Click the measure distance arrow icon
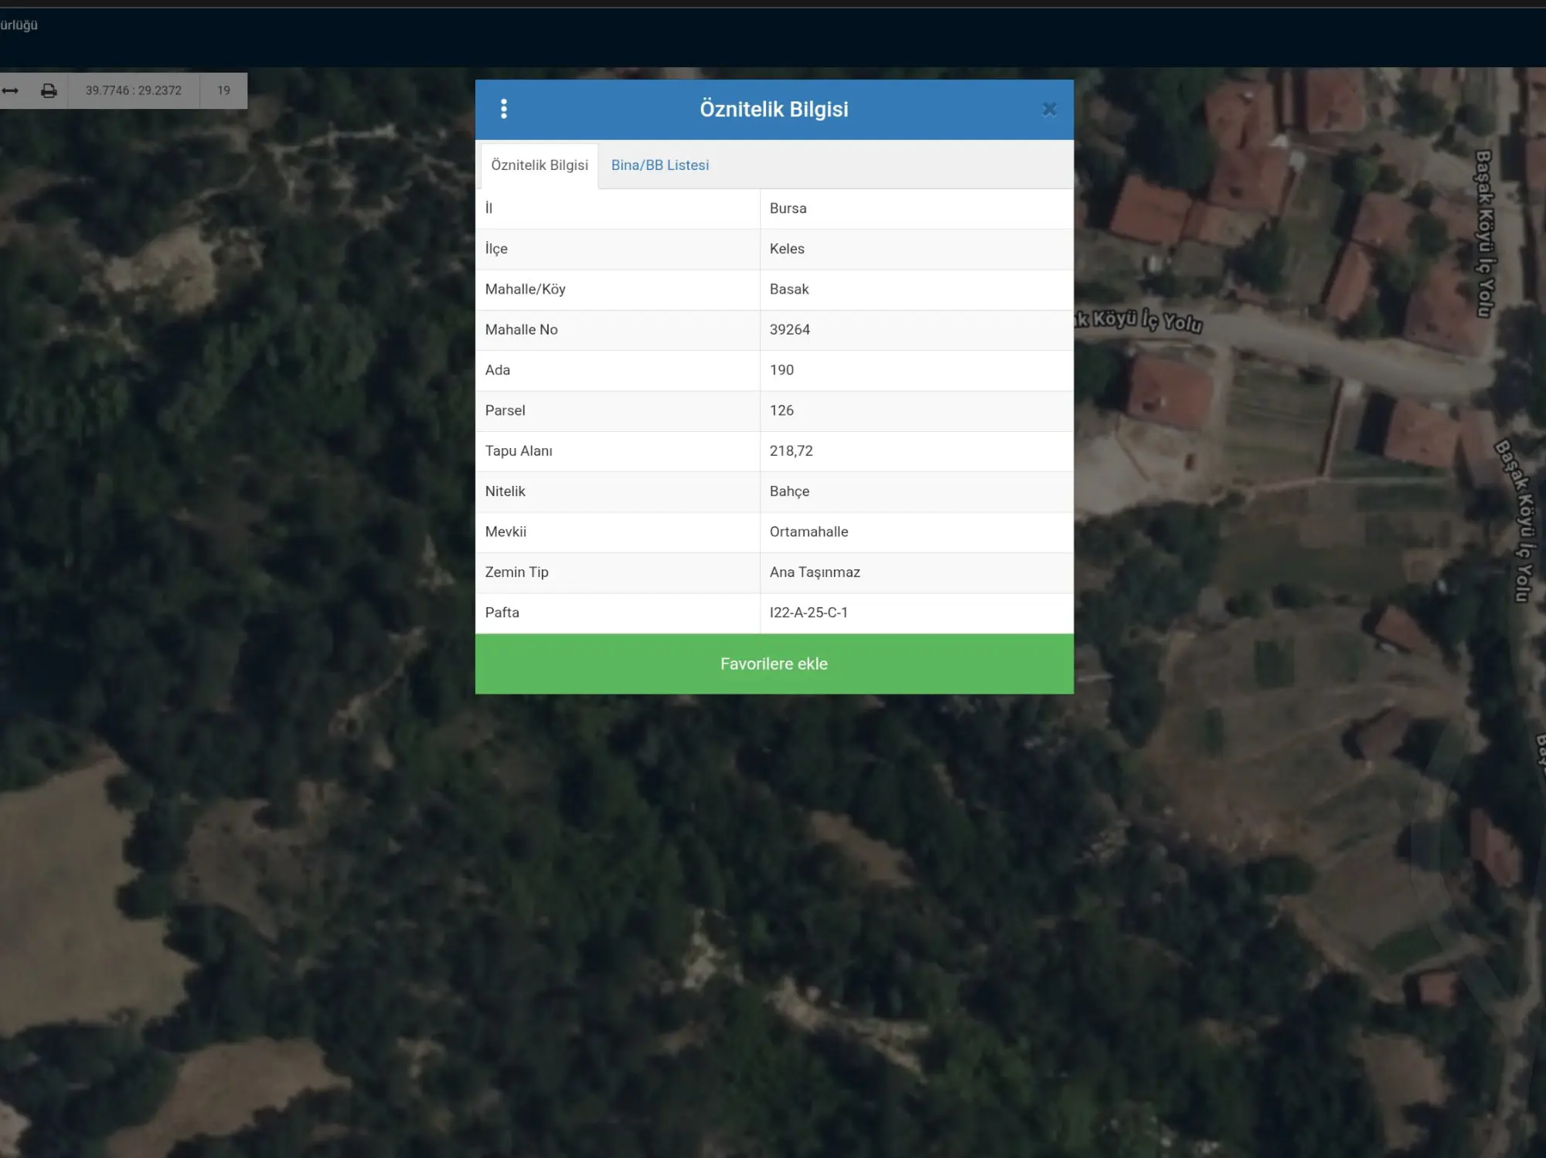The image size is (1546, 1158). (x=10, y=90)
